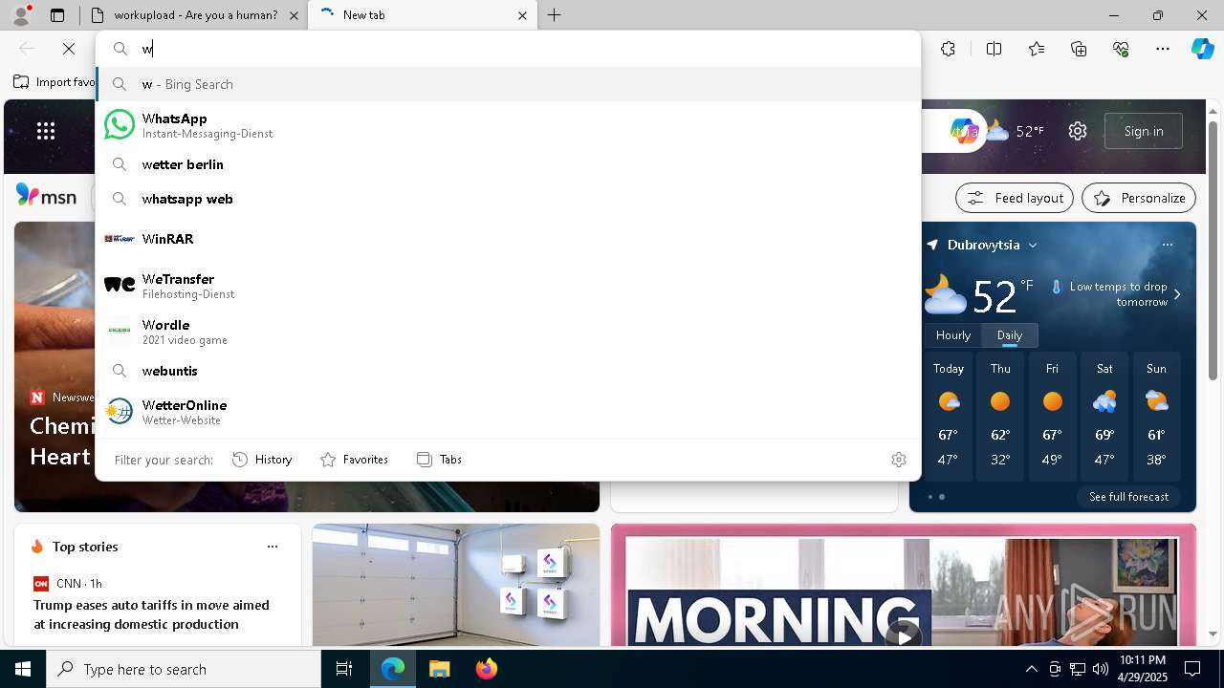The height and width of the screenshot is (688, 1224).
Task: Click the MSN logo
Action: 46,197
